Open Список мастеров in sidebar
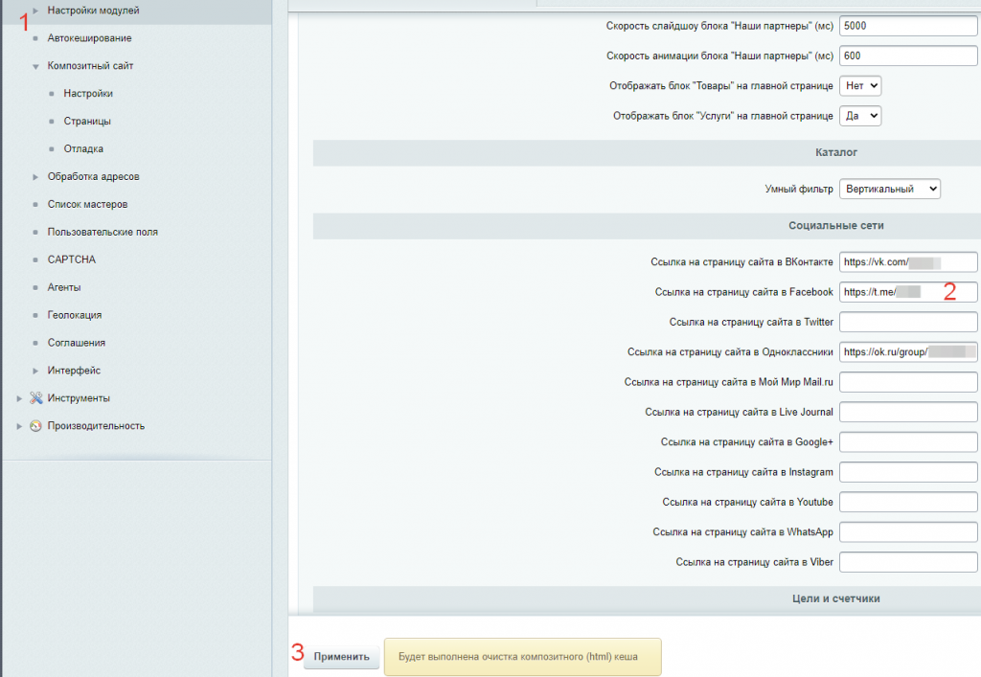This screenshot has width=981, height=677. click(x=87, y=204)
